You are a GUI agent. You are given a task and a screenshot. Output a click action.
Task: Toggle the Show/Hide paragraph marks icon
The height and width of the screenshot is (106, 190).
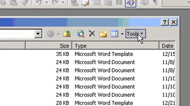pyautogui.click(x=155, y=3)
